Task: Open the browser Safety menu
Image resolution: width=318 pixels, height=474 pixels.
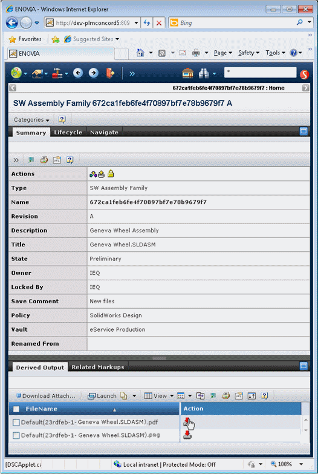Action: [x=248, y=53]
